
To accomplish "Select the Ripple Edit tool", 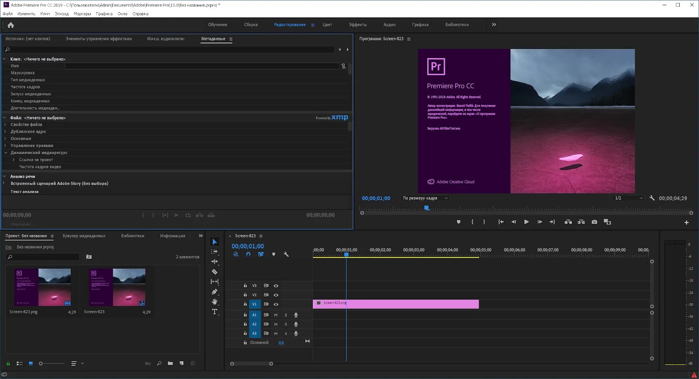I will 215,262.
